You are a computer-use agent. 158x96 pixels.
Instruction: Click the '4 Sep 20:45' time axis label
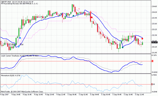pyautogui.click(x=50, y=94)
